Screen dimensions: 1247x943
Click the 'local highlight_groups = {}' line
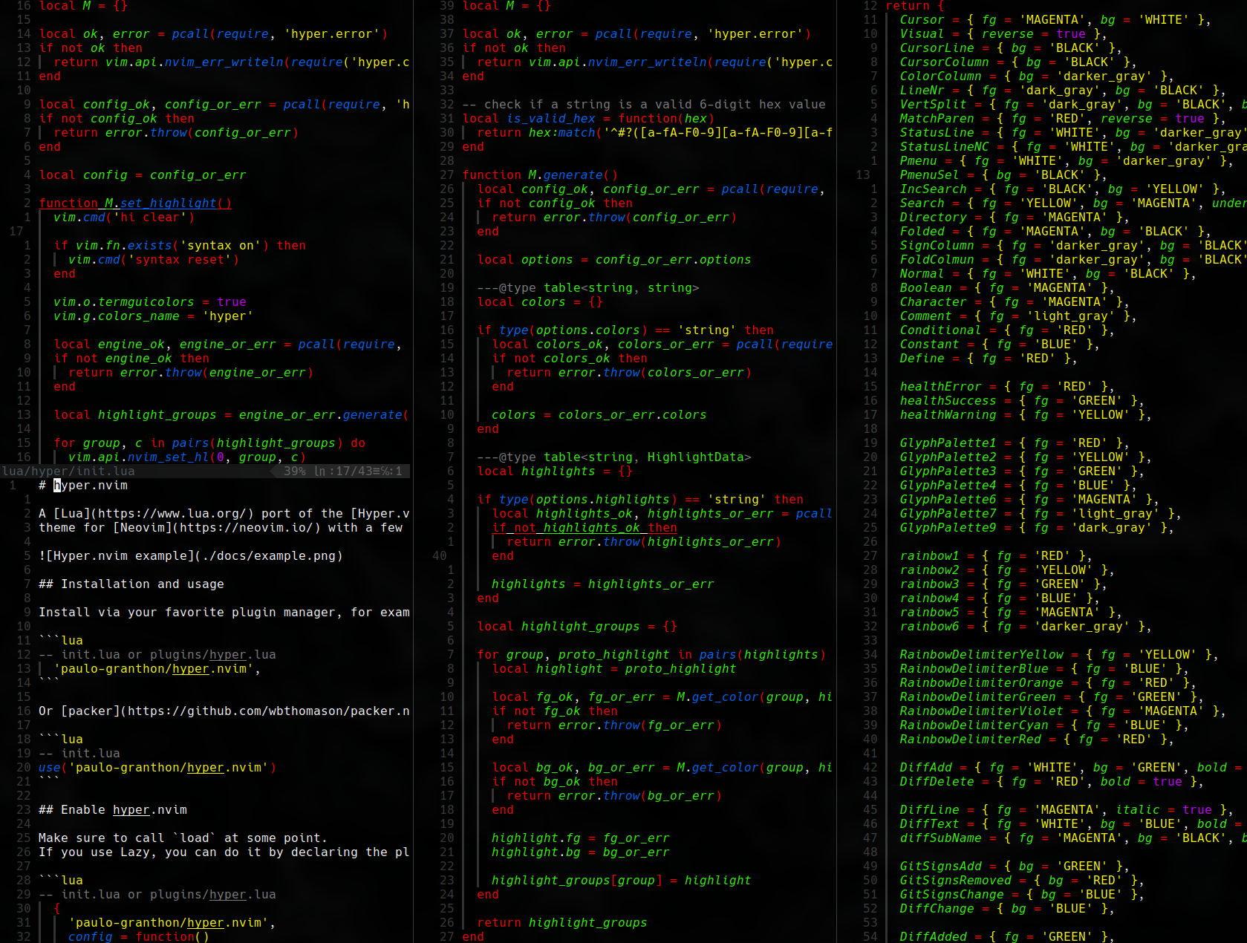[x=577, y=626]
